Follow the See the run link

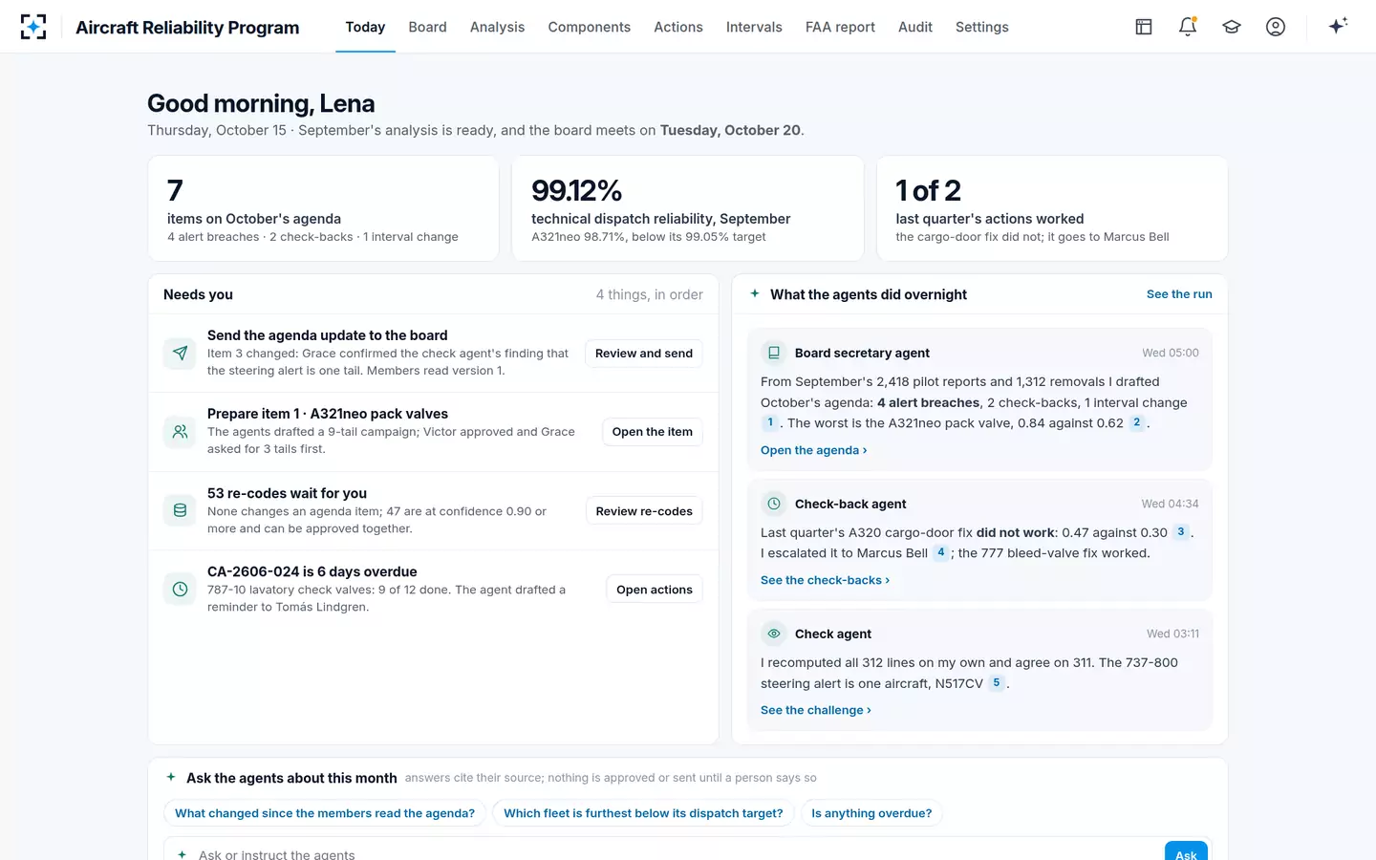(x=1179, y=294)
